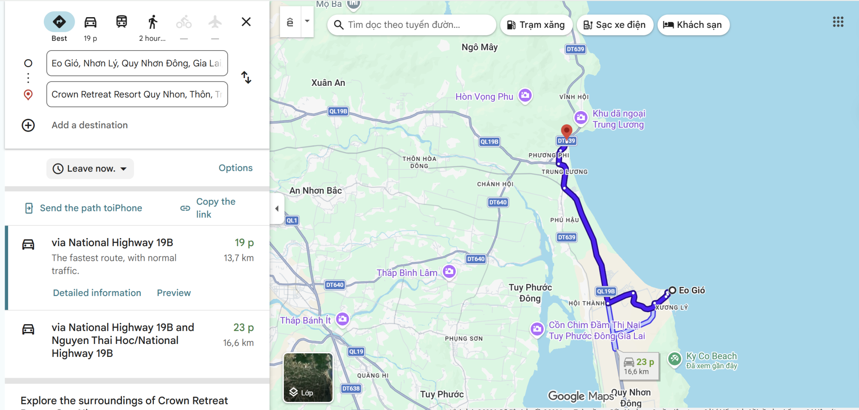
Task: Open Tháp Bình Lâm attraction marker
Action: coord(449,271)
